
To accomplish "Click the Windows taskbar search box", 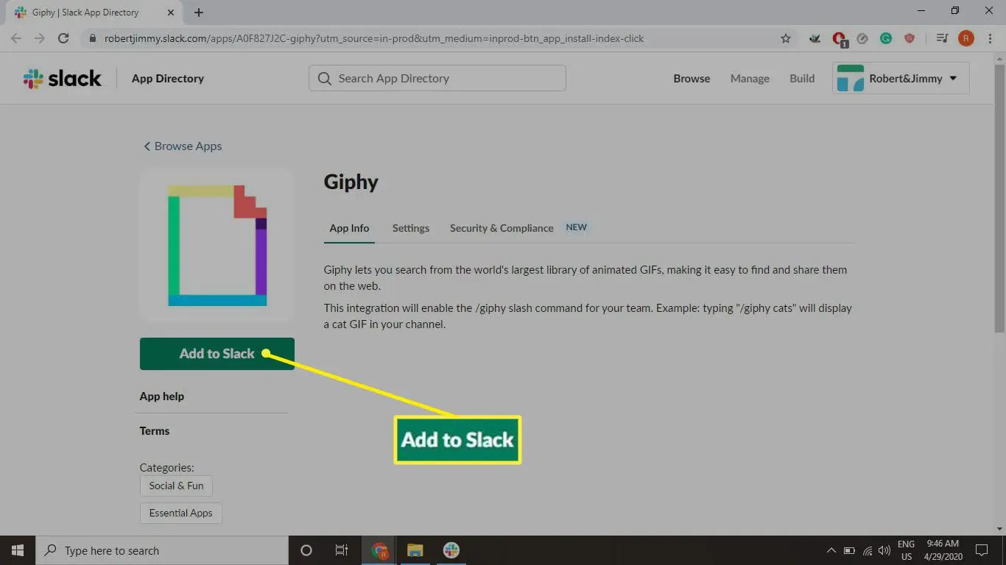I will [162, 550].
